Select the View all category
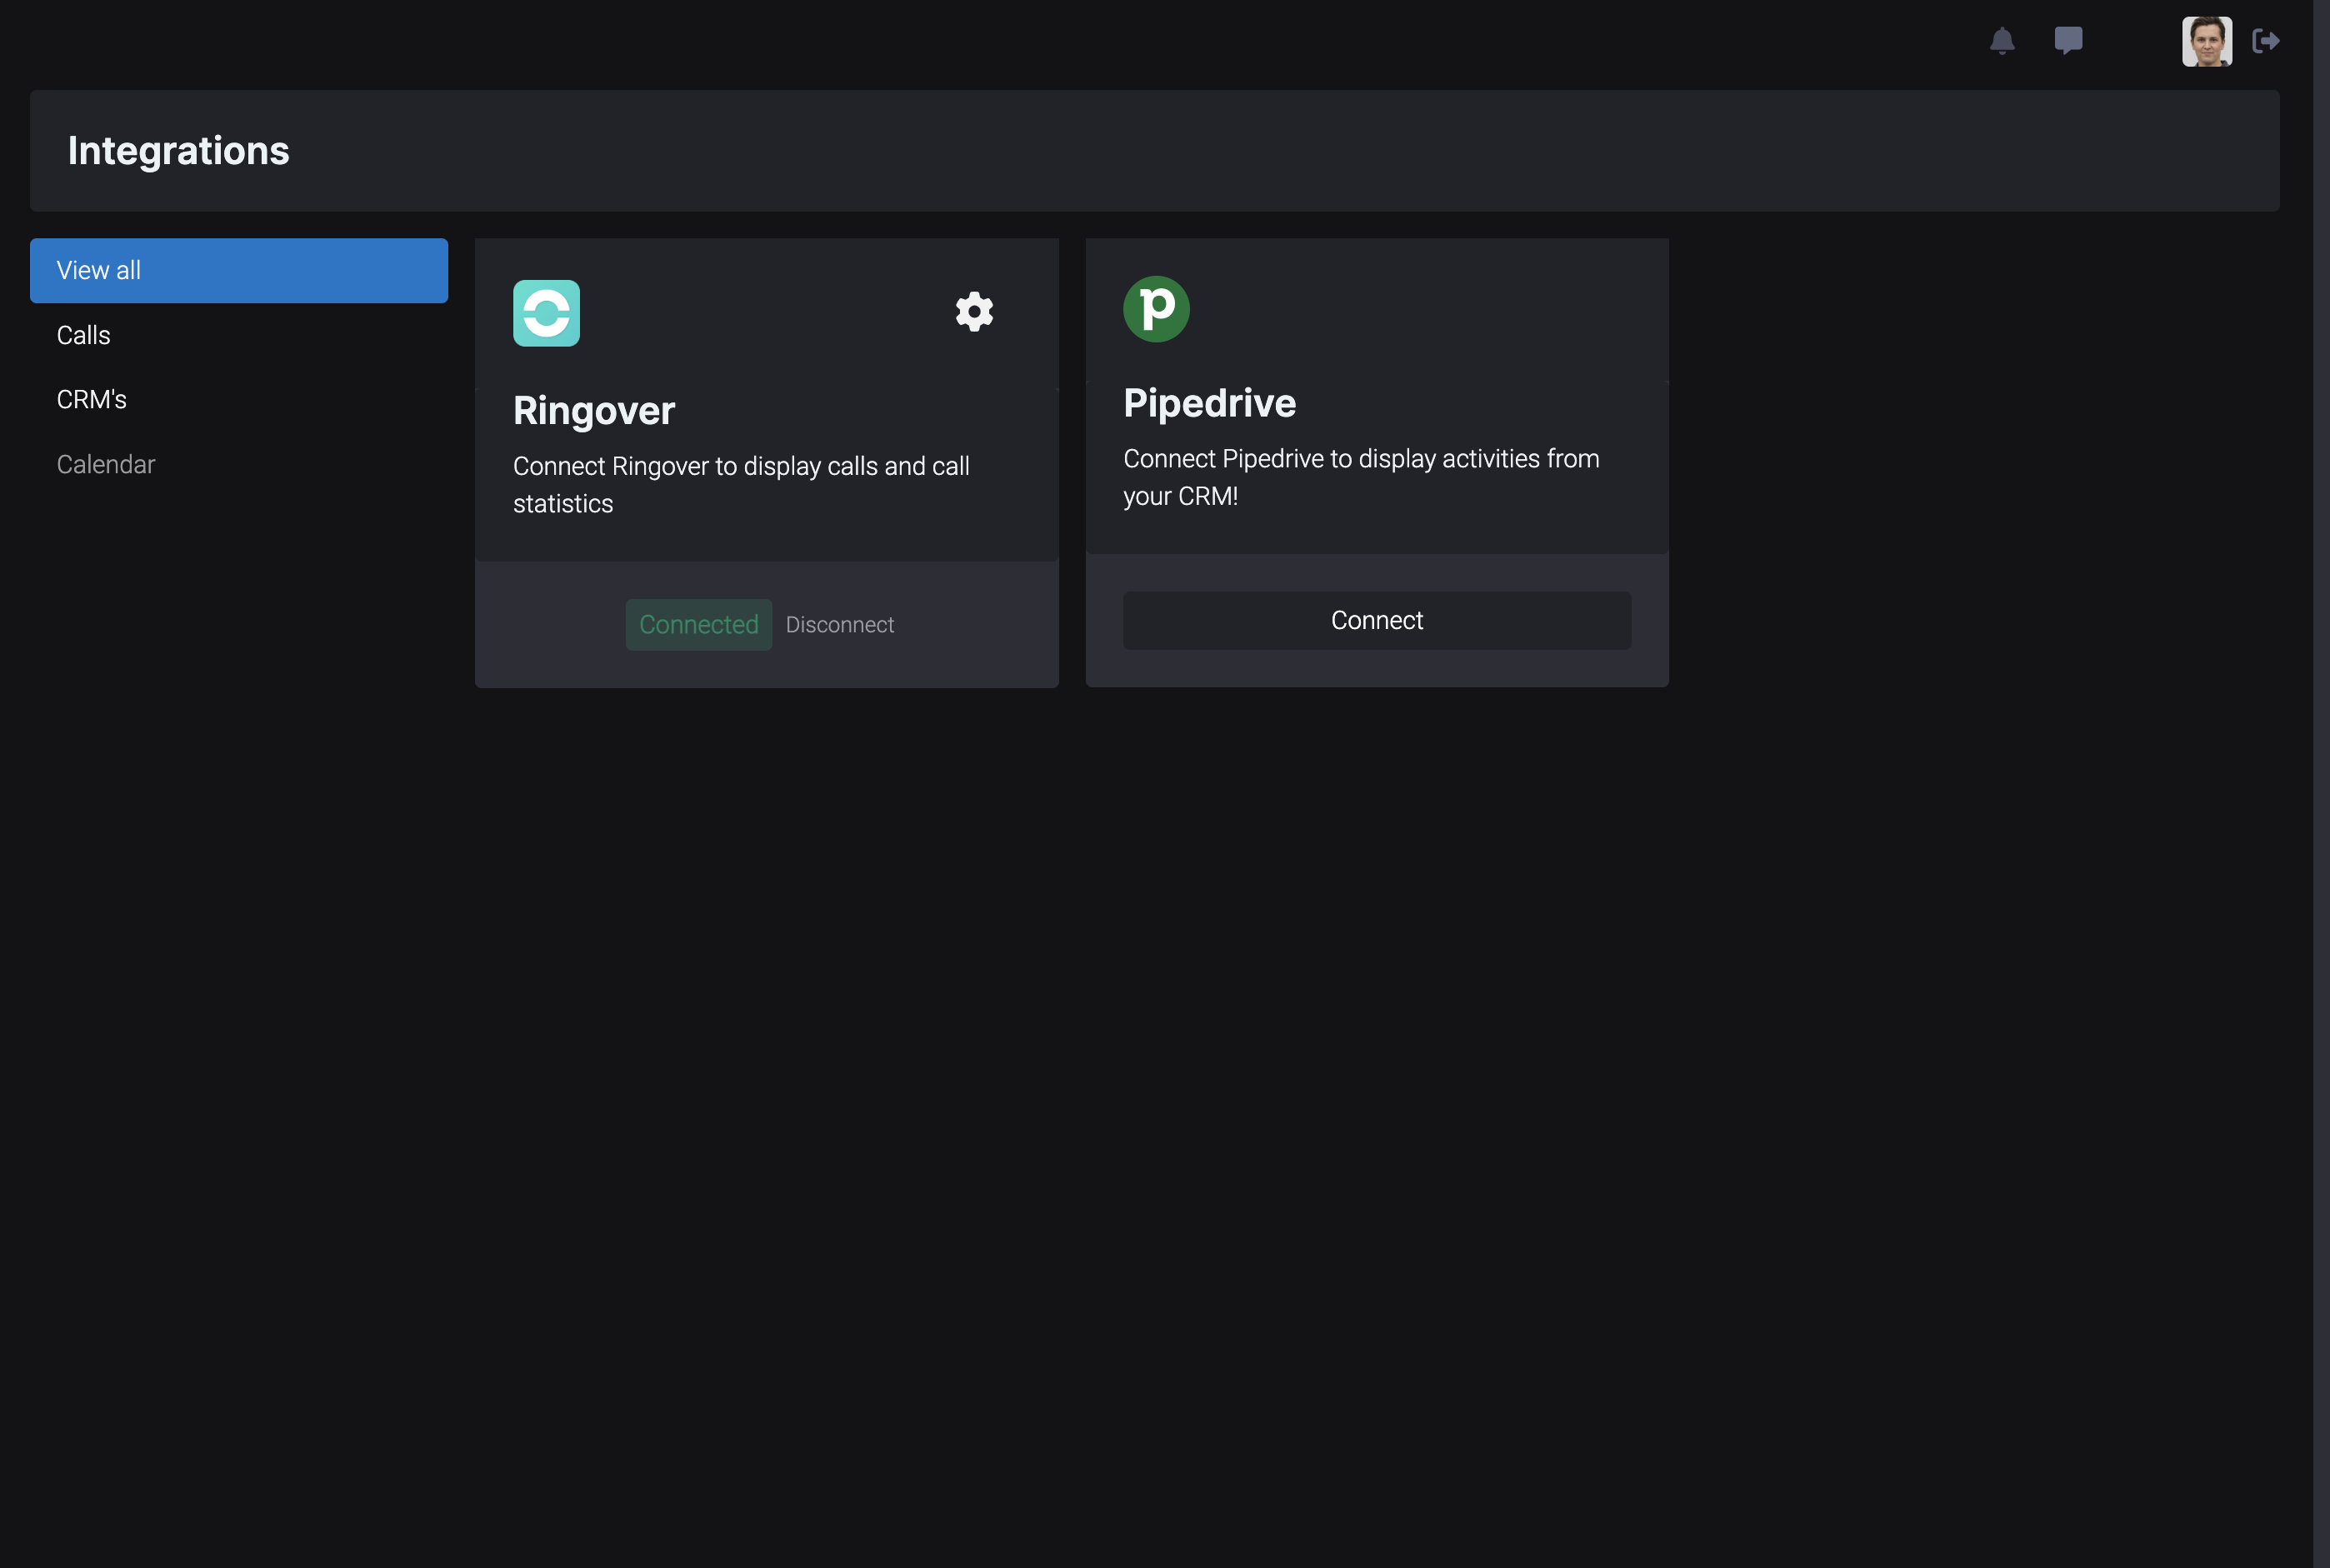Viewport: 2330px width, 1568px height. (239, 271)
